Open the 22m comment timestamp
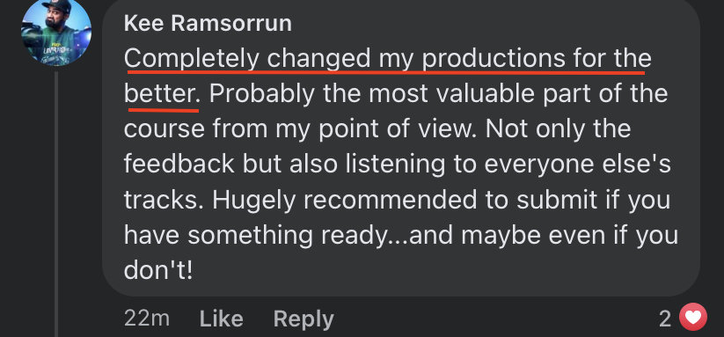 click(x=147, y=319)
